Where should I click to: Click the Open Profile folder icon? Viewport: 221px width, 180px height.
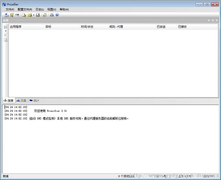(30, 15)
